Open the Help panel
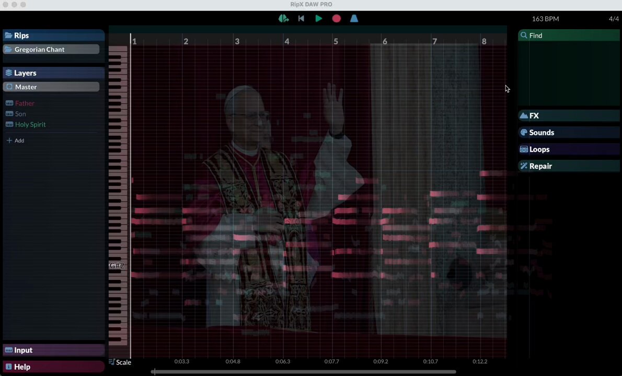Screen dimensions: 622x376 coord(53,367)
